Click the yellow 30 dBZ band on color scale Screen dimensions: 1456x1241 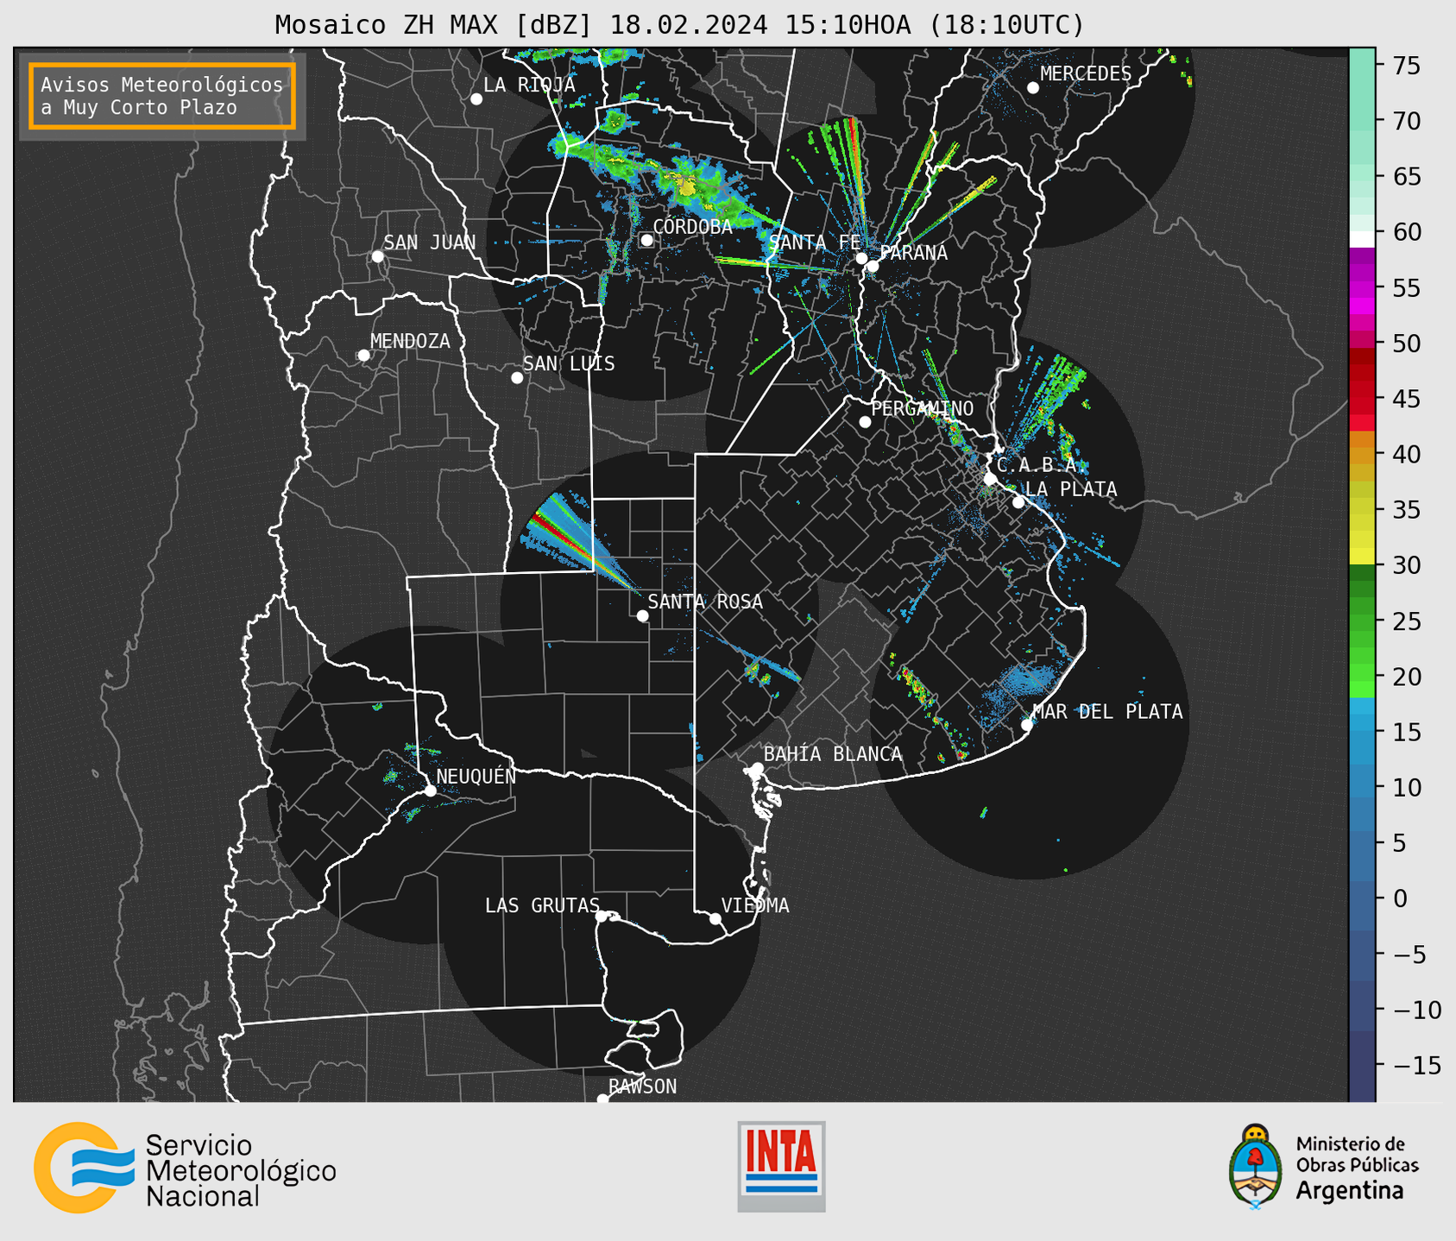coord(1362,556)
